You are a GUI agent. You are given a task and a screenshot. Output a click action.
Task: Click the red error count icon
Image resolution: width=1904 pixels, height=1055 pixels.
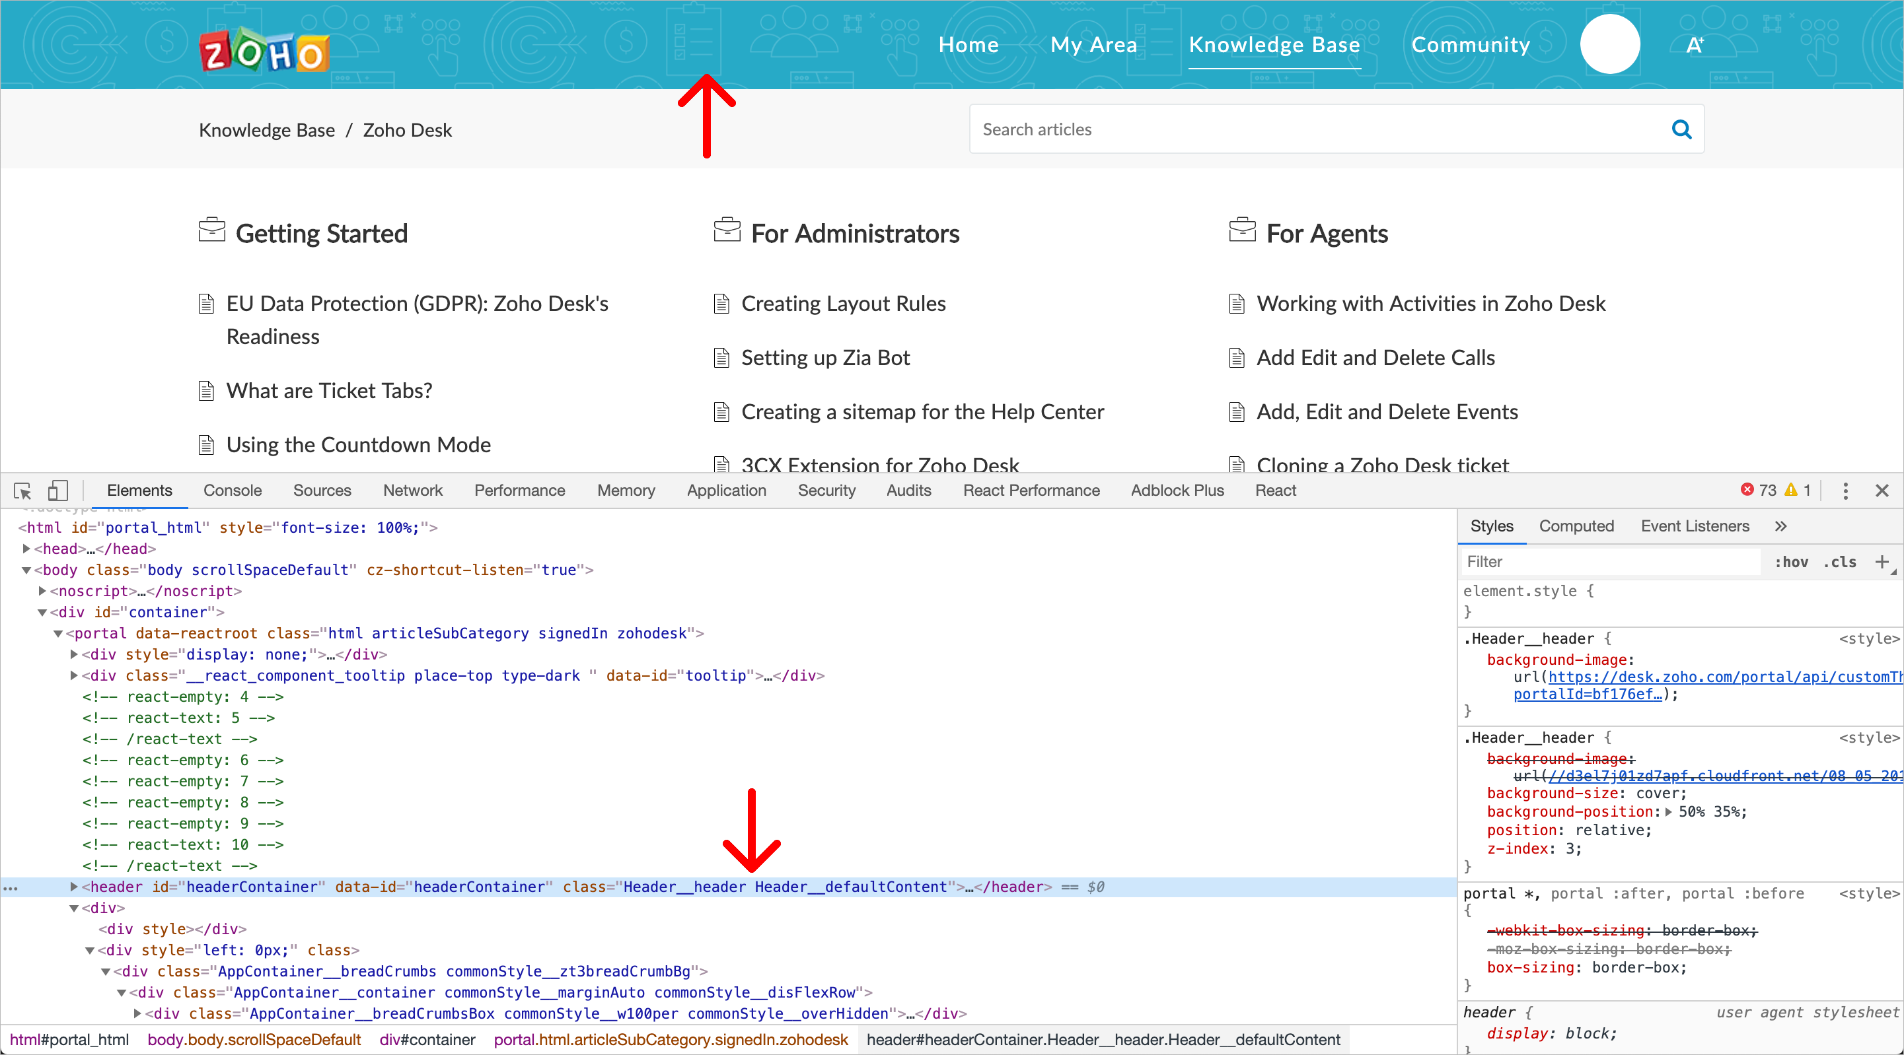[x=1747, y=490]
